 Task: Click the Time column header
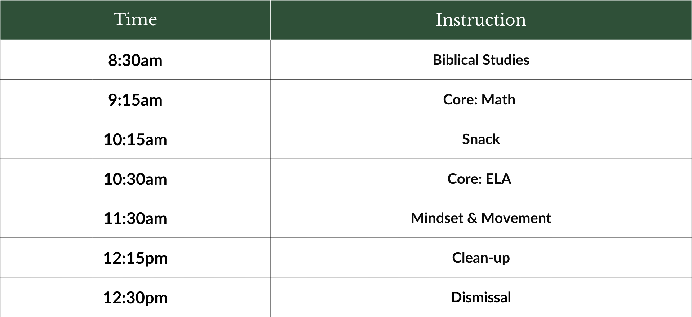(135, 20)
